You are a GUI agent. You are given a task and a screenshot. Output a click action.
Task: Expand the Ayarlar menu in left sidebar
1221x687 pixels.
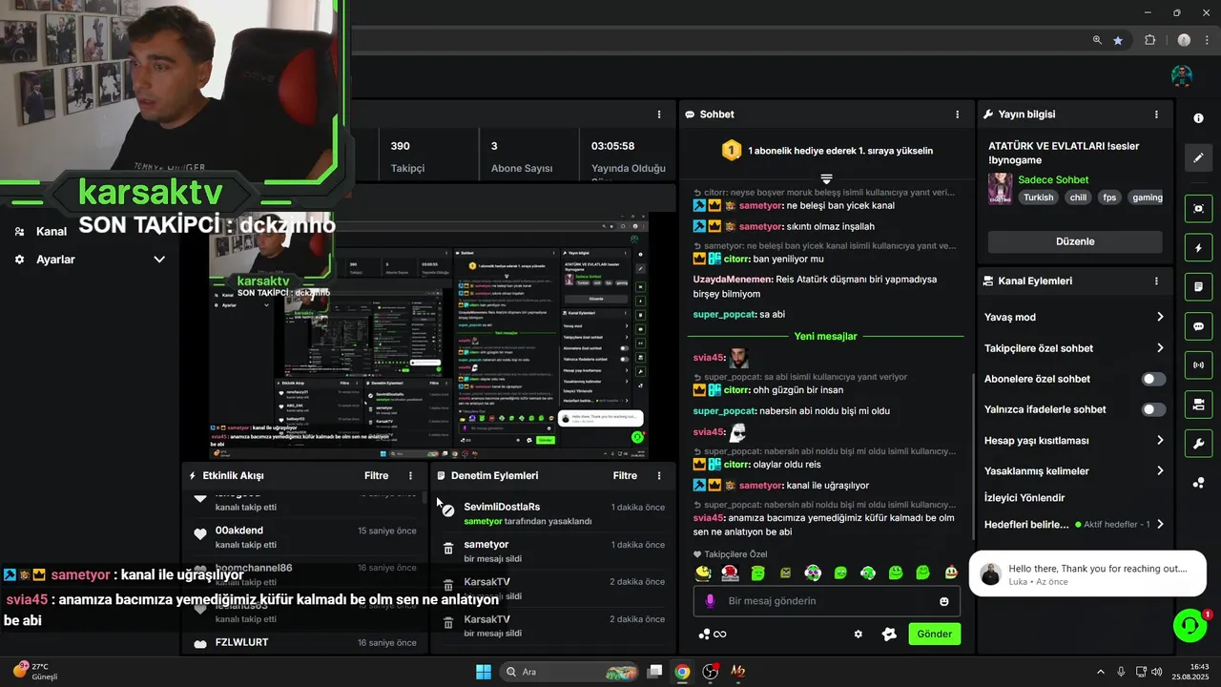click(x=159, y=260)
